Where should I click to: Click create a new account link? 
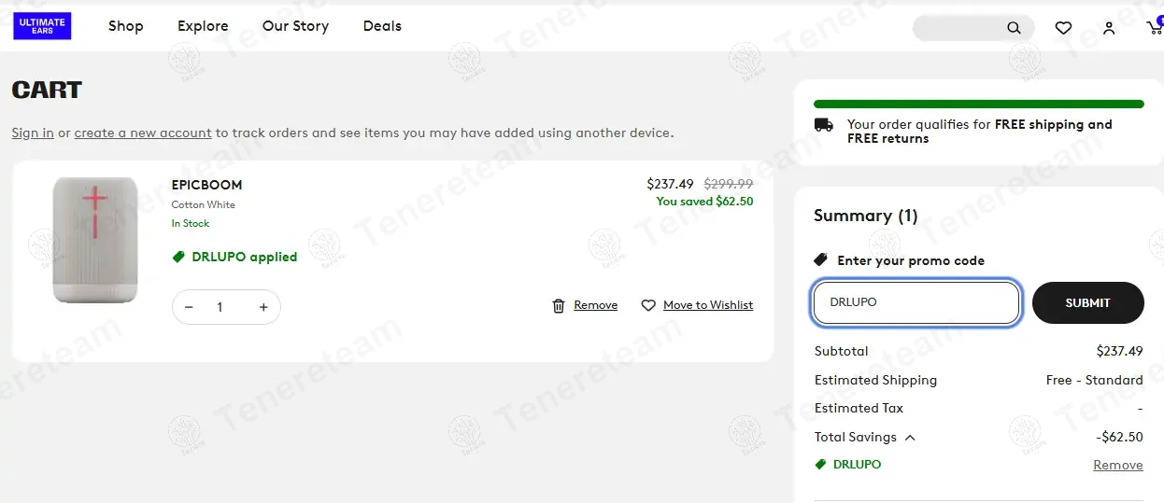[x=143, y=133]
